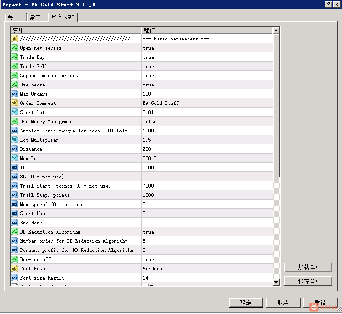Screen dimensions: 342x314
Task: Click the icon beside Use hedge
Action: point(15,85)
